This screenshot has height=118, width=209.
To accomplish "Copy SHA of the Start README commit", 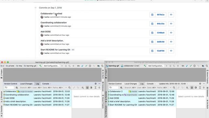I will pyautogui.click(x=152, y=51).
